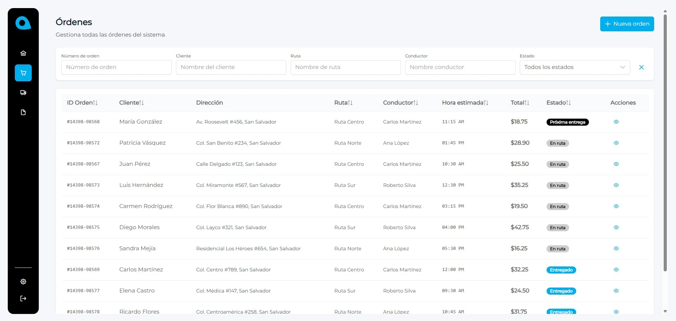Image resolution: width=676 pixels, height=321 pixels.
Task: Focus the Nombre del cliente field
Action: point(231,67)
